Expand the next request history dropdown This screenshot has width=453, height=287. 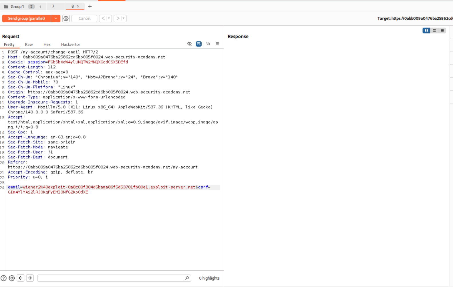(x=124, y=19)
